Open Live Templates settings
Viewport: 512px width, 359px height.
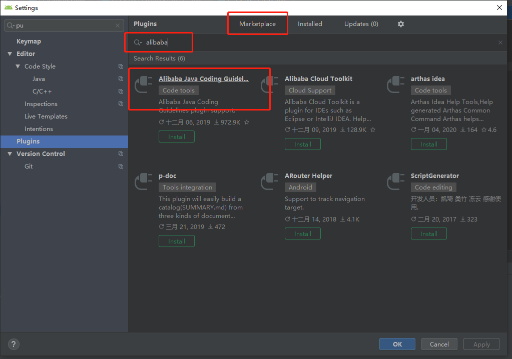click(46, 116)
